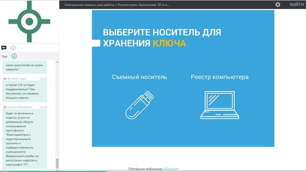Click the green crosshair logo
Viewport: 306px width, 172px height.
[29, 21]
